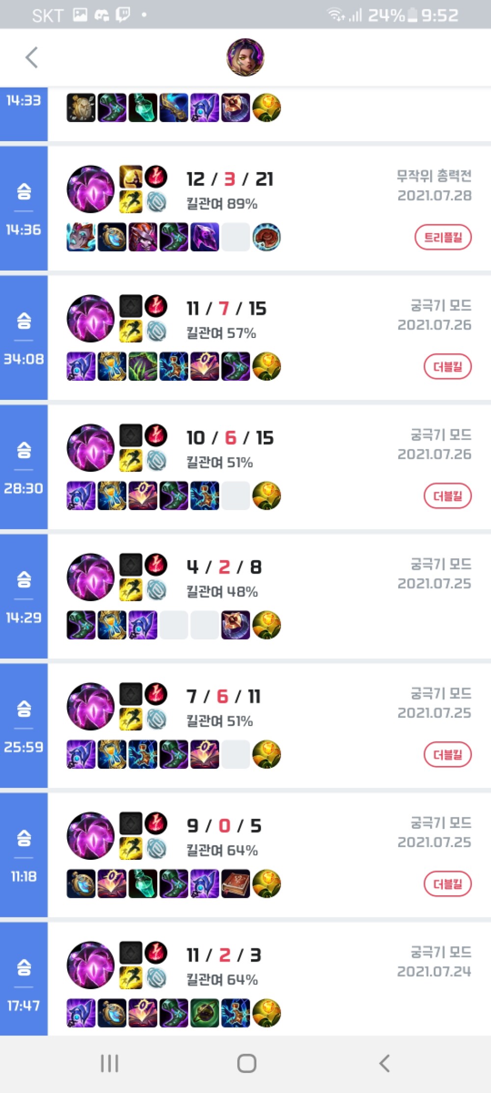Viewport: 491px width, 1093px height.
Task: Open the 무작위 총력전 2021.07.28 match
Action: tap(269, 209)
